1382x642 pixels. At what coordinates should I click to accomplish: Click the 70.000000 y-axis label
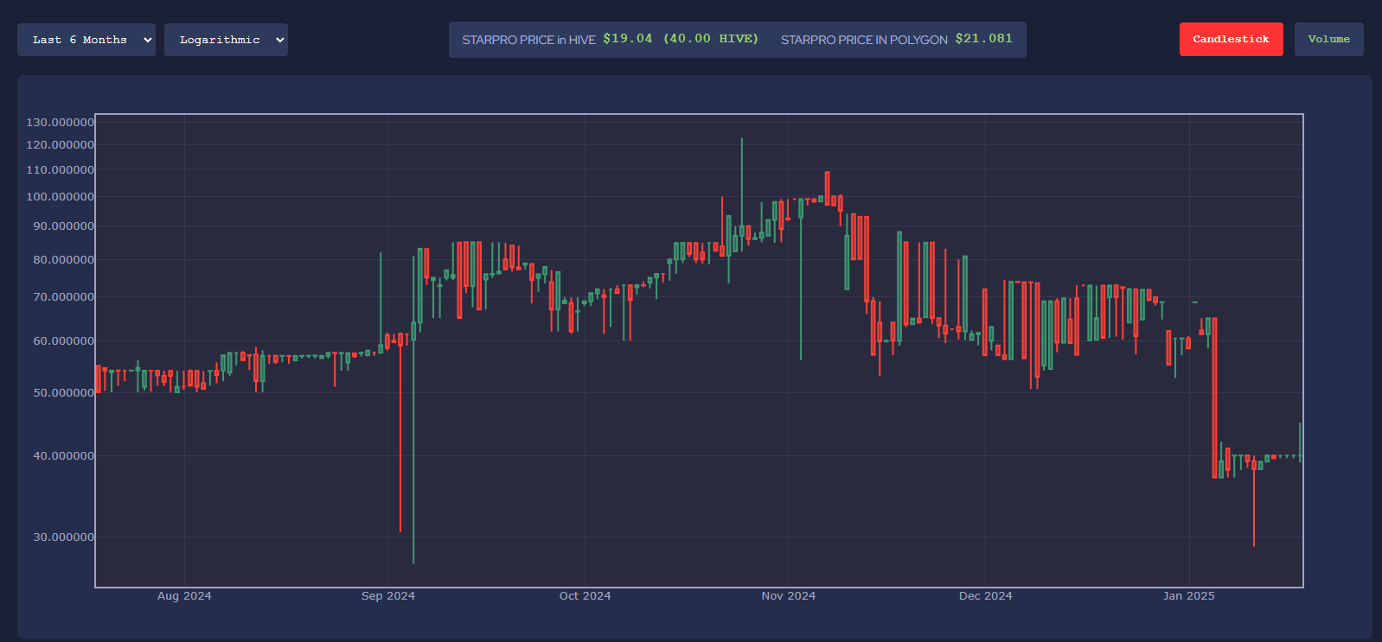[x=63, y=297]
